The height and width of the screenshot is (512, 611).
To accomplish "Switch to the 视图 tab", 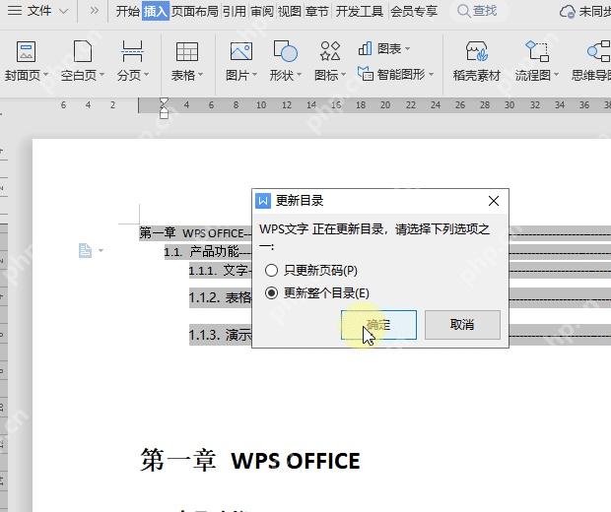I will pos(290,11).
